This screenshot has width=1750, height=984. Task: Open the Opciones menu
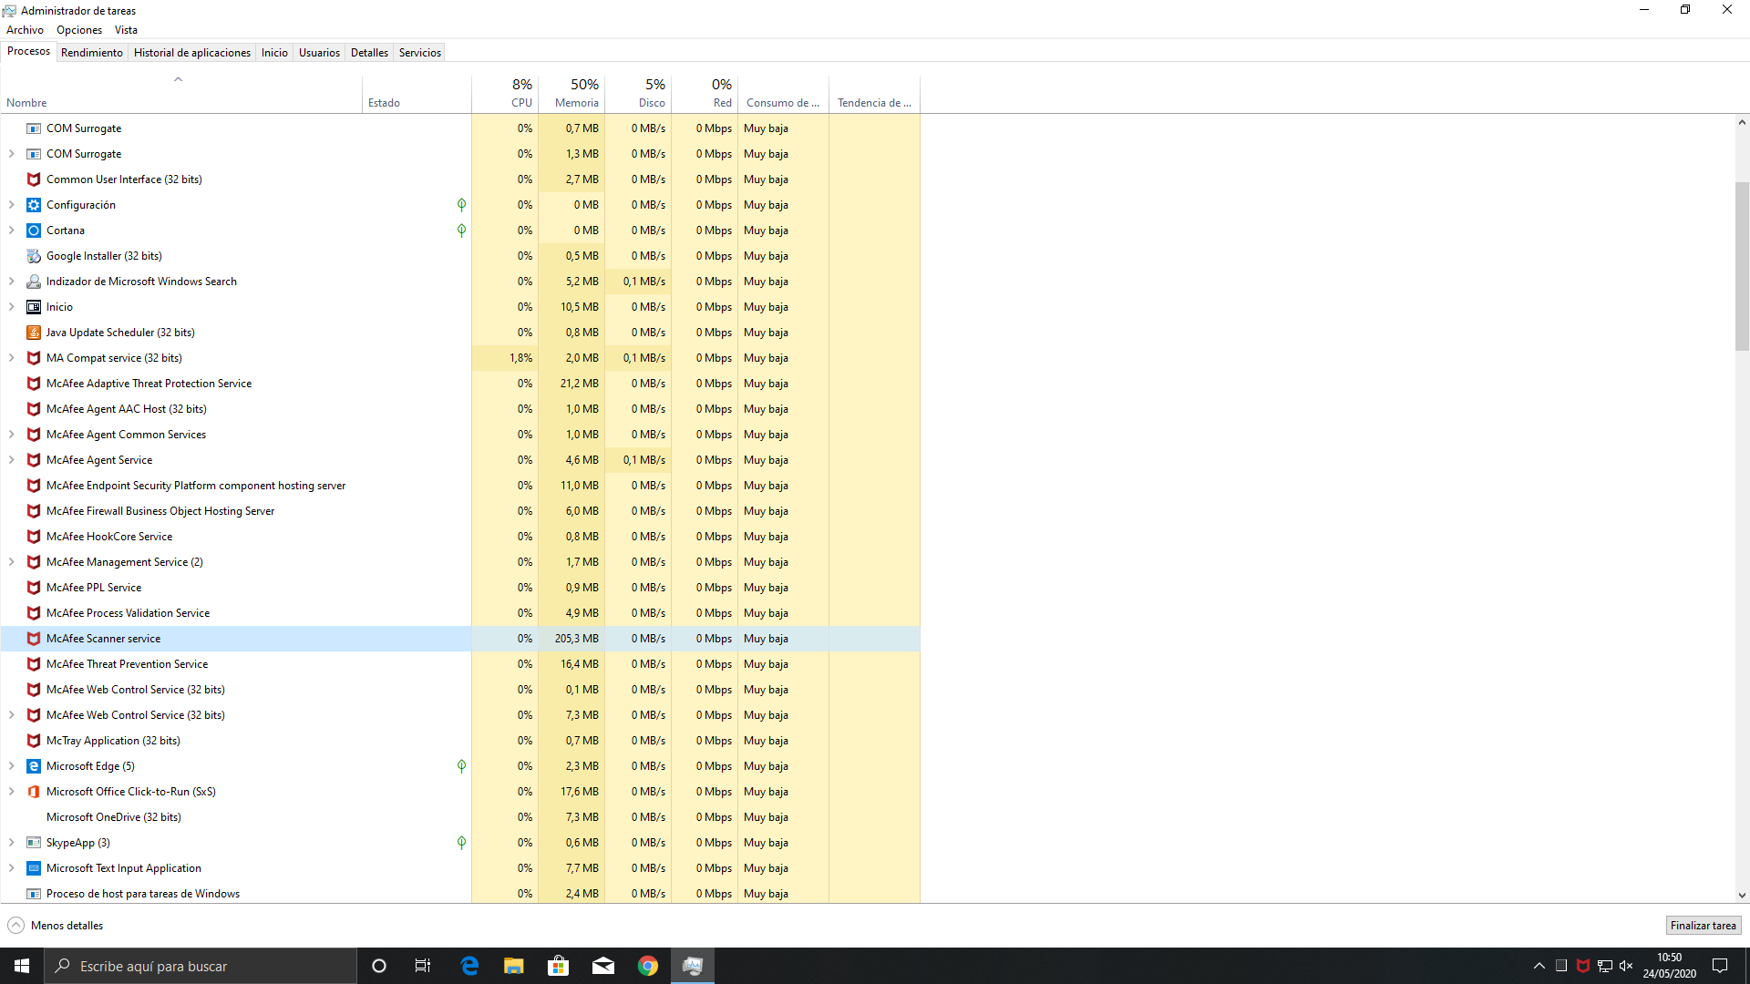coord(79,30)
